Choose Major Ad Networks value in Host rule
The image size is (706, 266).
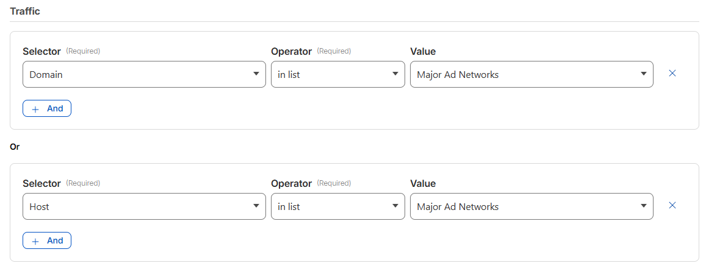tap(525, 206)
